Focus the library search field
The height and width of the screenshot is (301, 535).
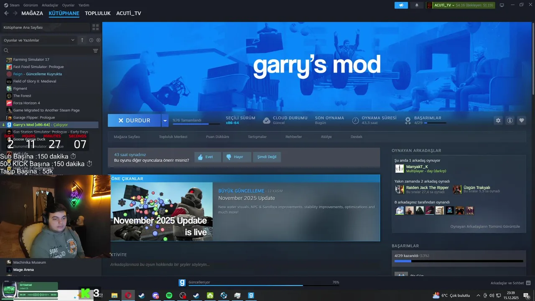46,51
